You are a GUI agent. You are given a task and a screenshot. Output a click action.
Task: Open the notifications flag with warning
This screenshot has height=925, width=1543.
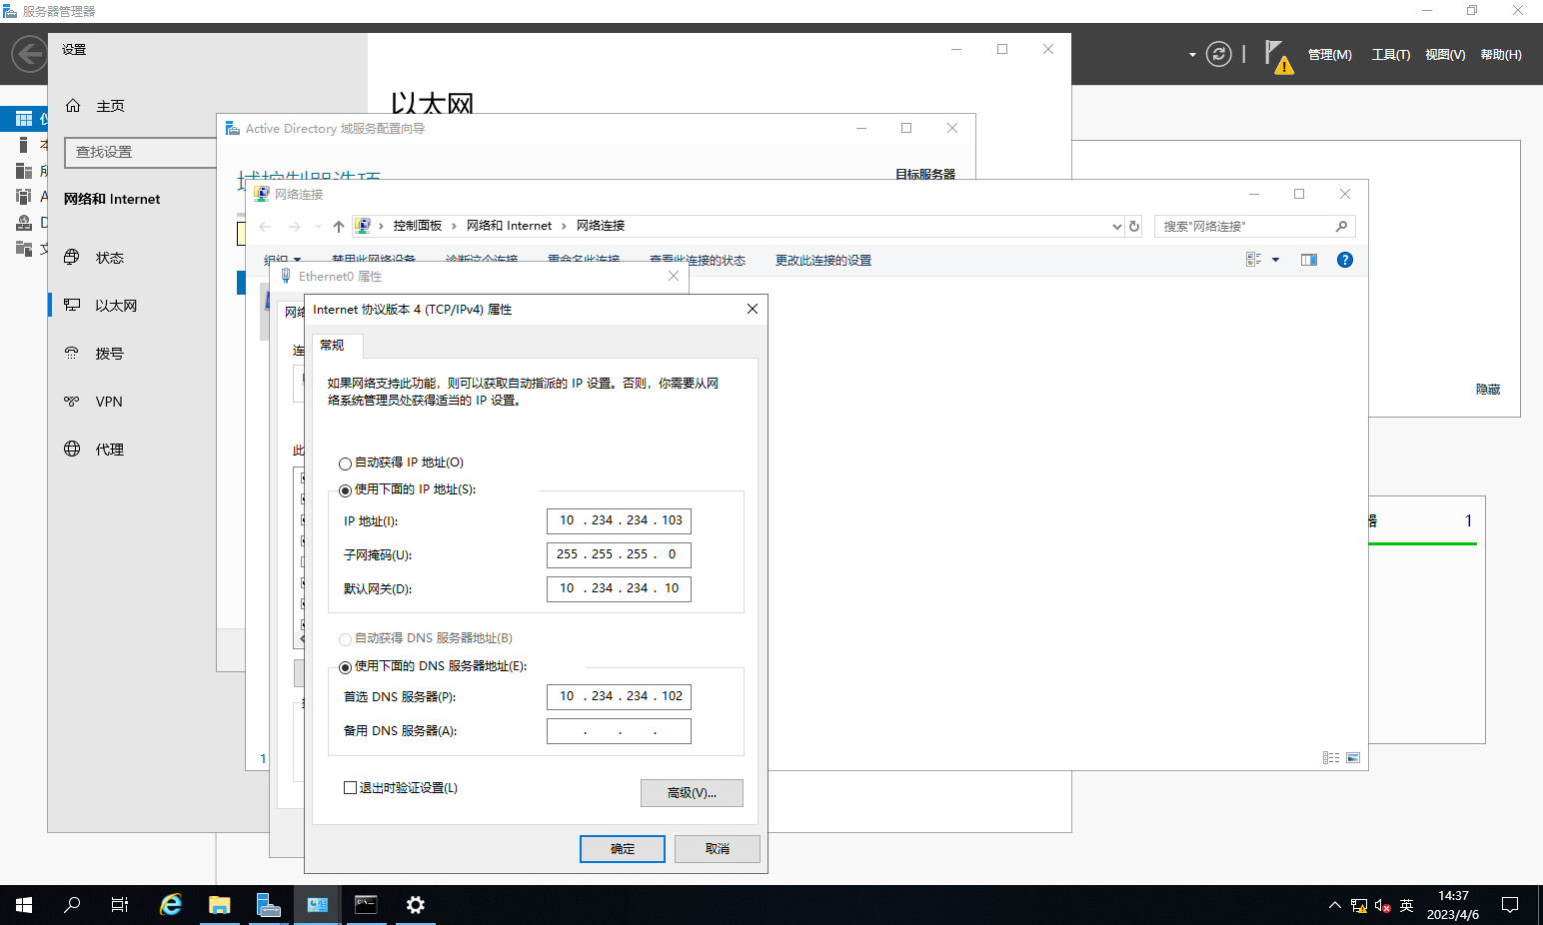[1276, 55]
